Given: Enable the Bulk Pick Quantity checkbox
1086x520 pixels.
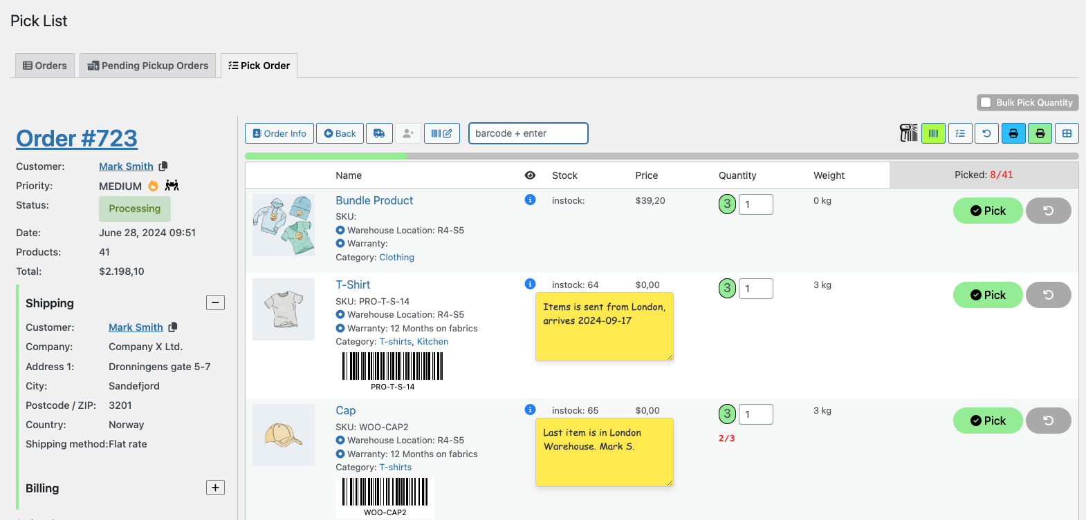Looking at the screenshot, I should point(986,102).
